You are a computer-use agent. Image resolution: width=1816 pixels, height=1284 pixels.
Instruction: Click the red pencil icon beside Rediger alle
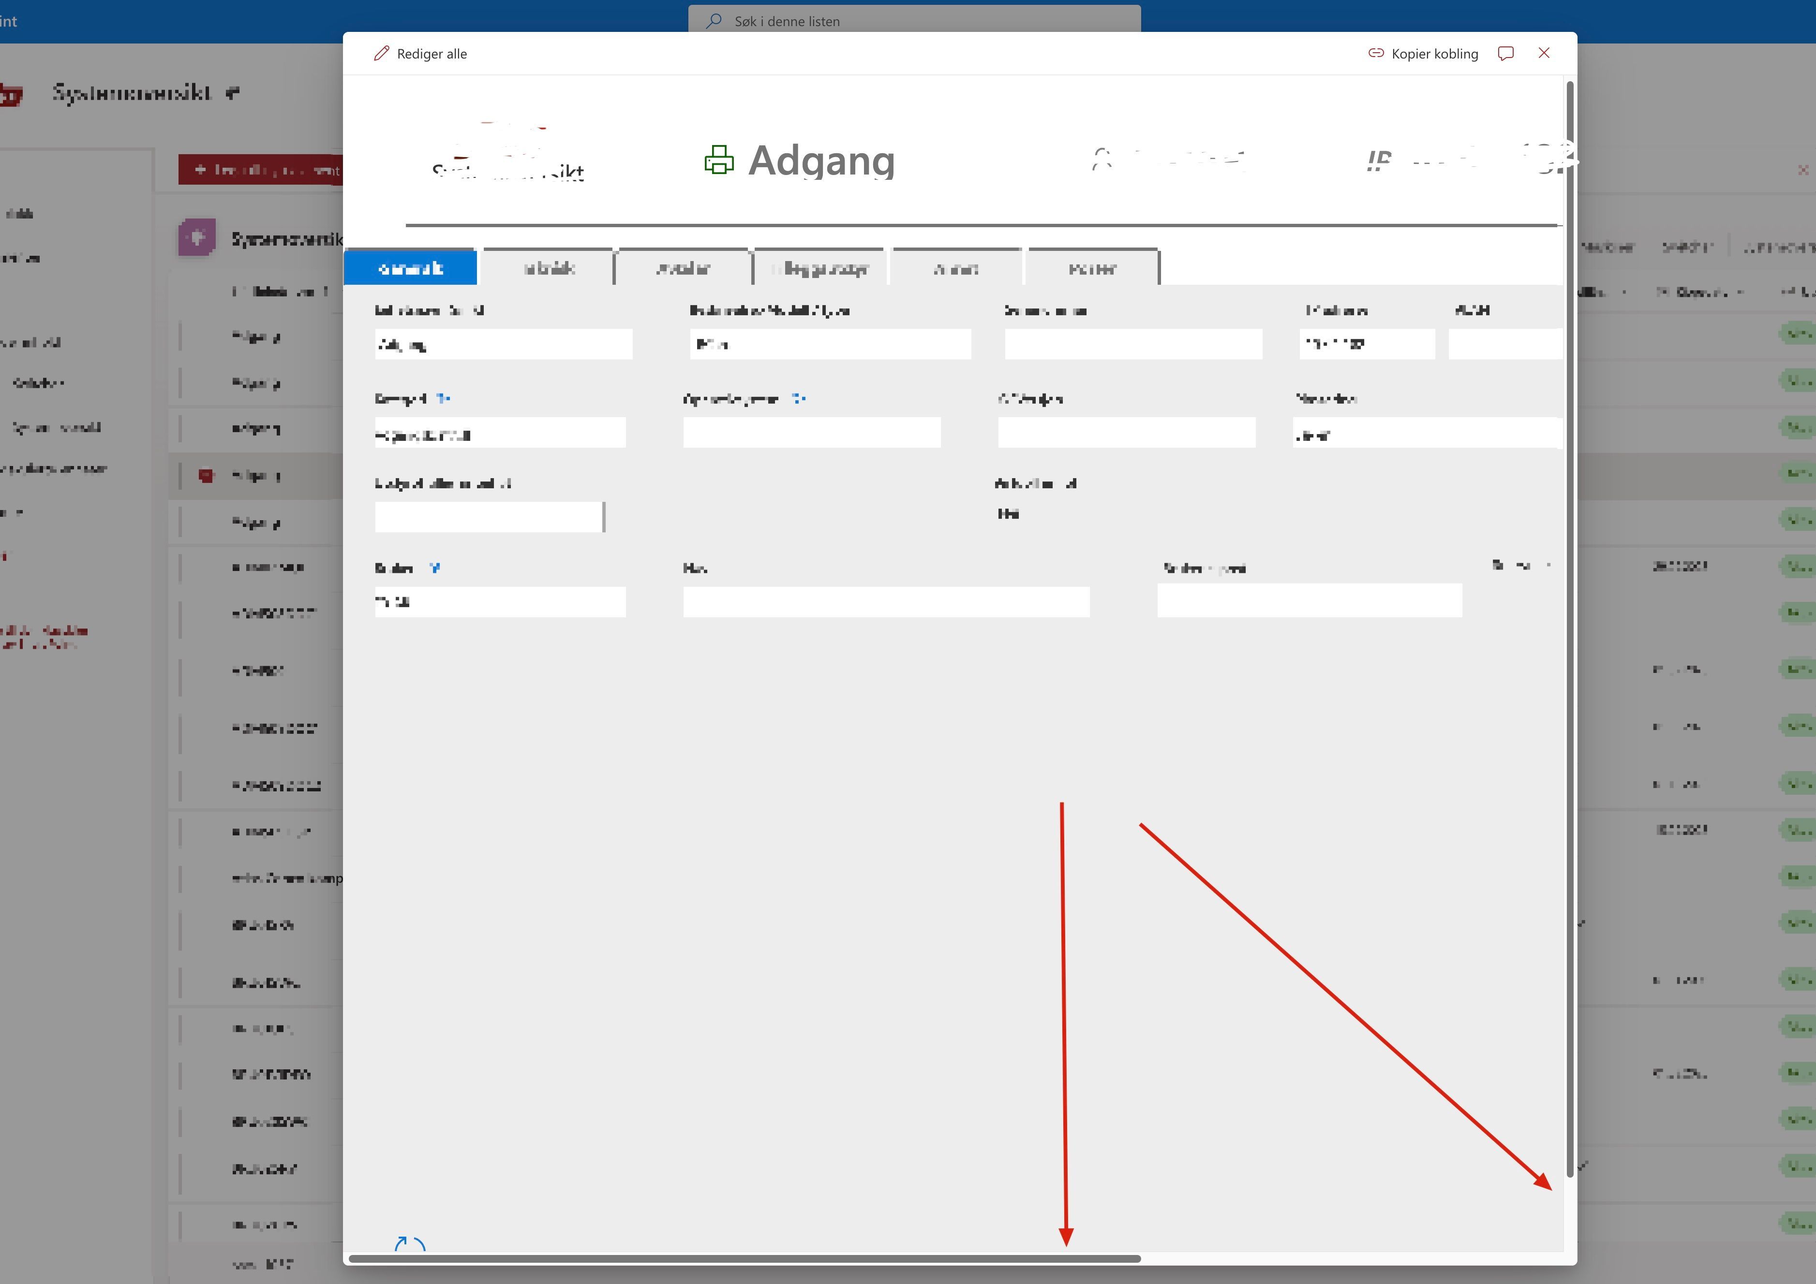tap(382, 53)
